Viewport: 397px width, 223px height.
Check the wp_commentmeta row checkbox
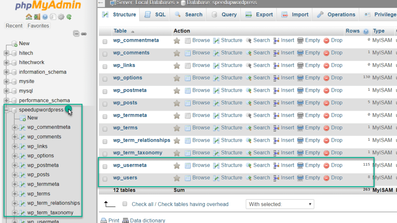105,41
